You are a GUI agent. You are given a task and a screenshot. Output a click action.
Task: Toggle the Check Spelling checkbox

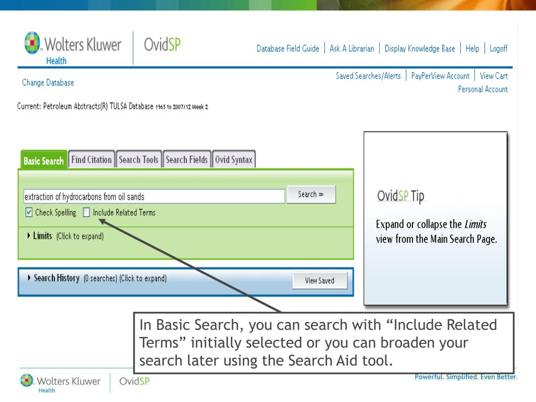click(x=29, y=213)
